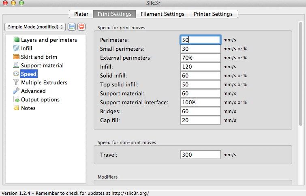Open the Advanced wrench settings
The height and width of the screenshot is (196, 306).
point(16,91)
